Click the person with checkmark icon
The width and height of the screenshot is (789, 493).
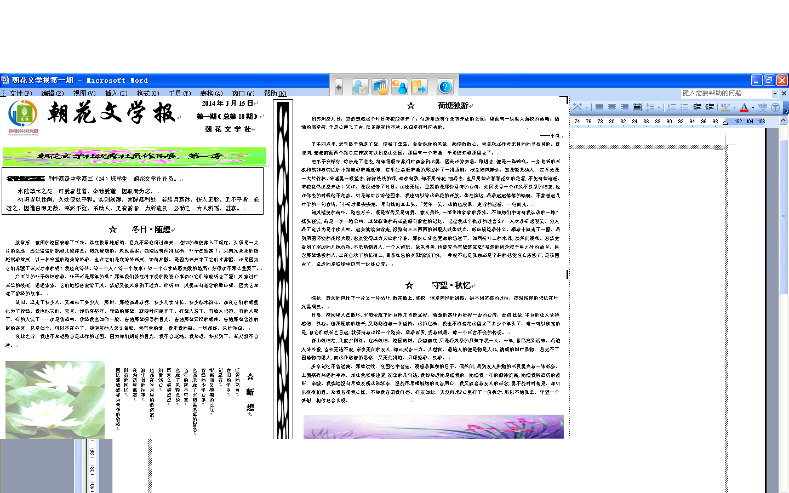coord(360,87)
